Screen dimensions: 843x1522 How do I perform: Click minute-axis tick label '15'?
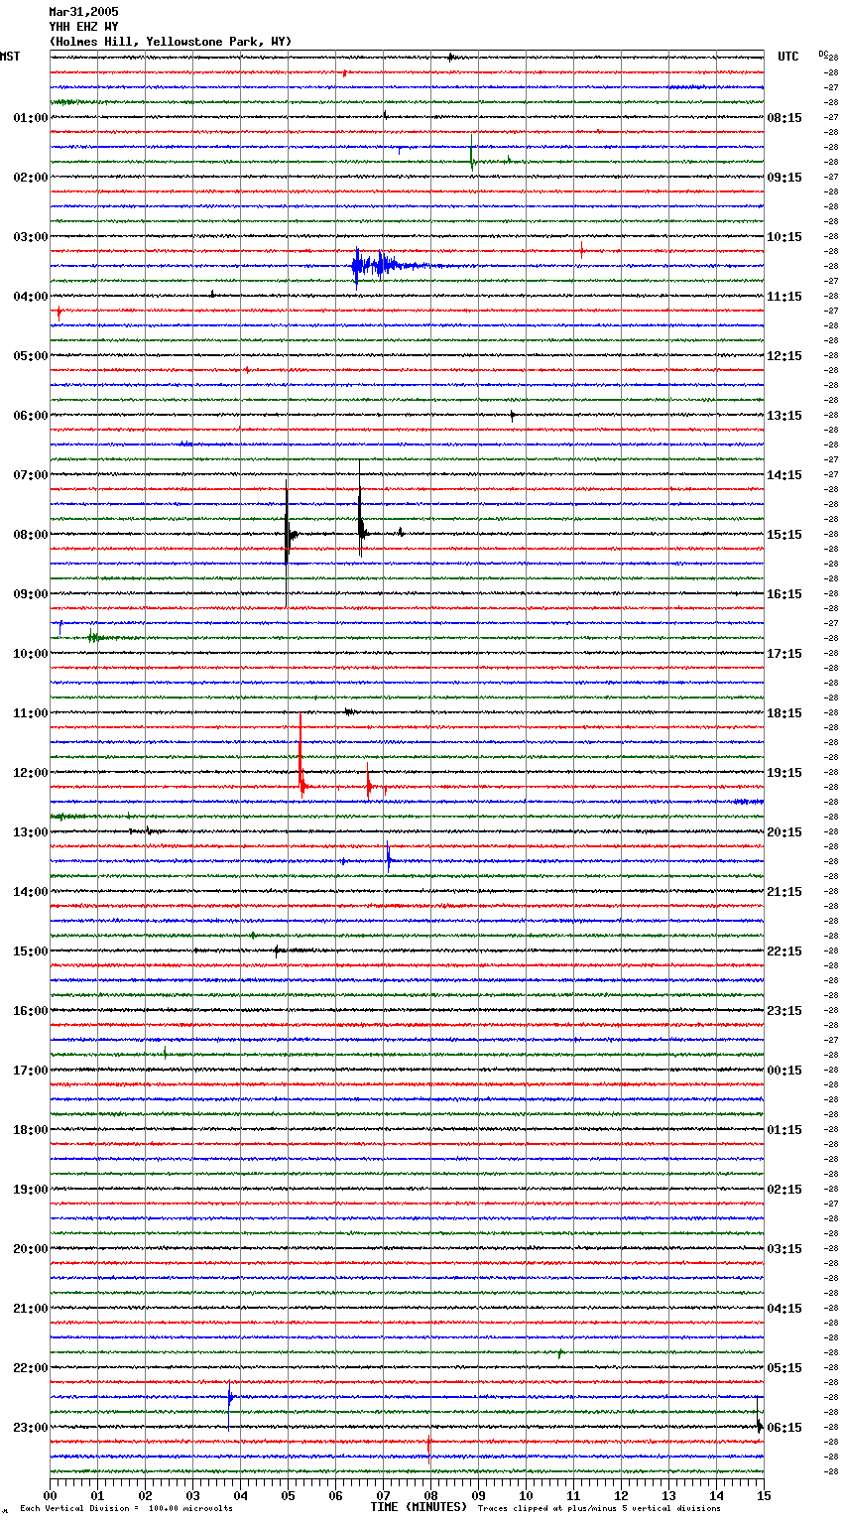pyautogui.click(x=764, y=1496)
